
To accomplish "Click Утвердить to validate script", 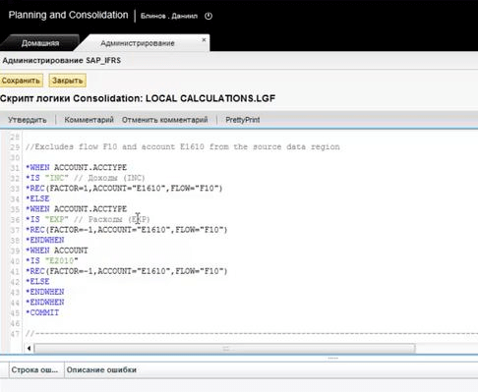I will (x=28, y=120).
